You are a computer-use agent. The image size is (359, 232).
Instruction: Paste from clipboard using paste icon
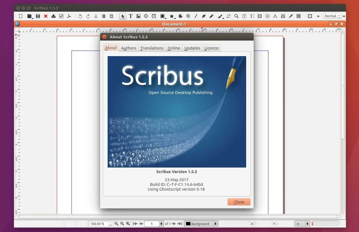pyautogui.click(x=111, y=16)
